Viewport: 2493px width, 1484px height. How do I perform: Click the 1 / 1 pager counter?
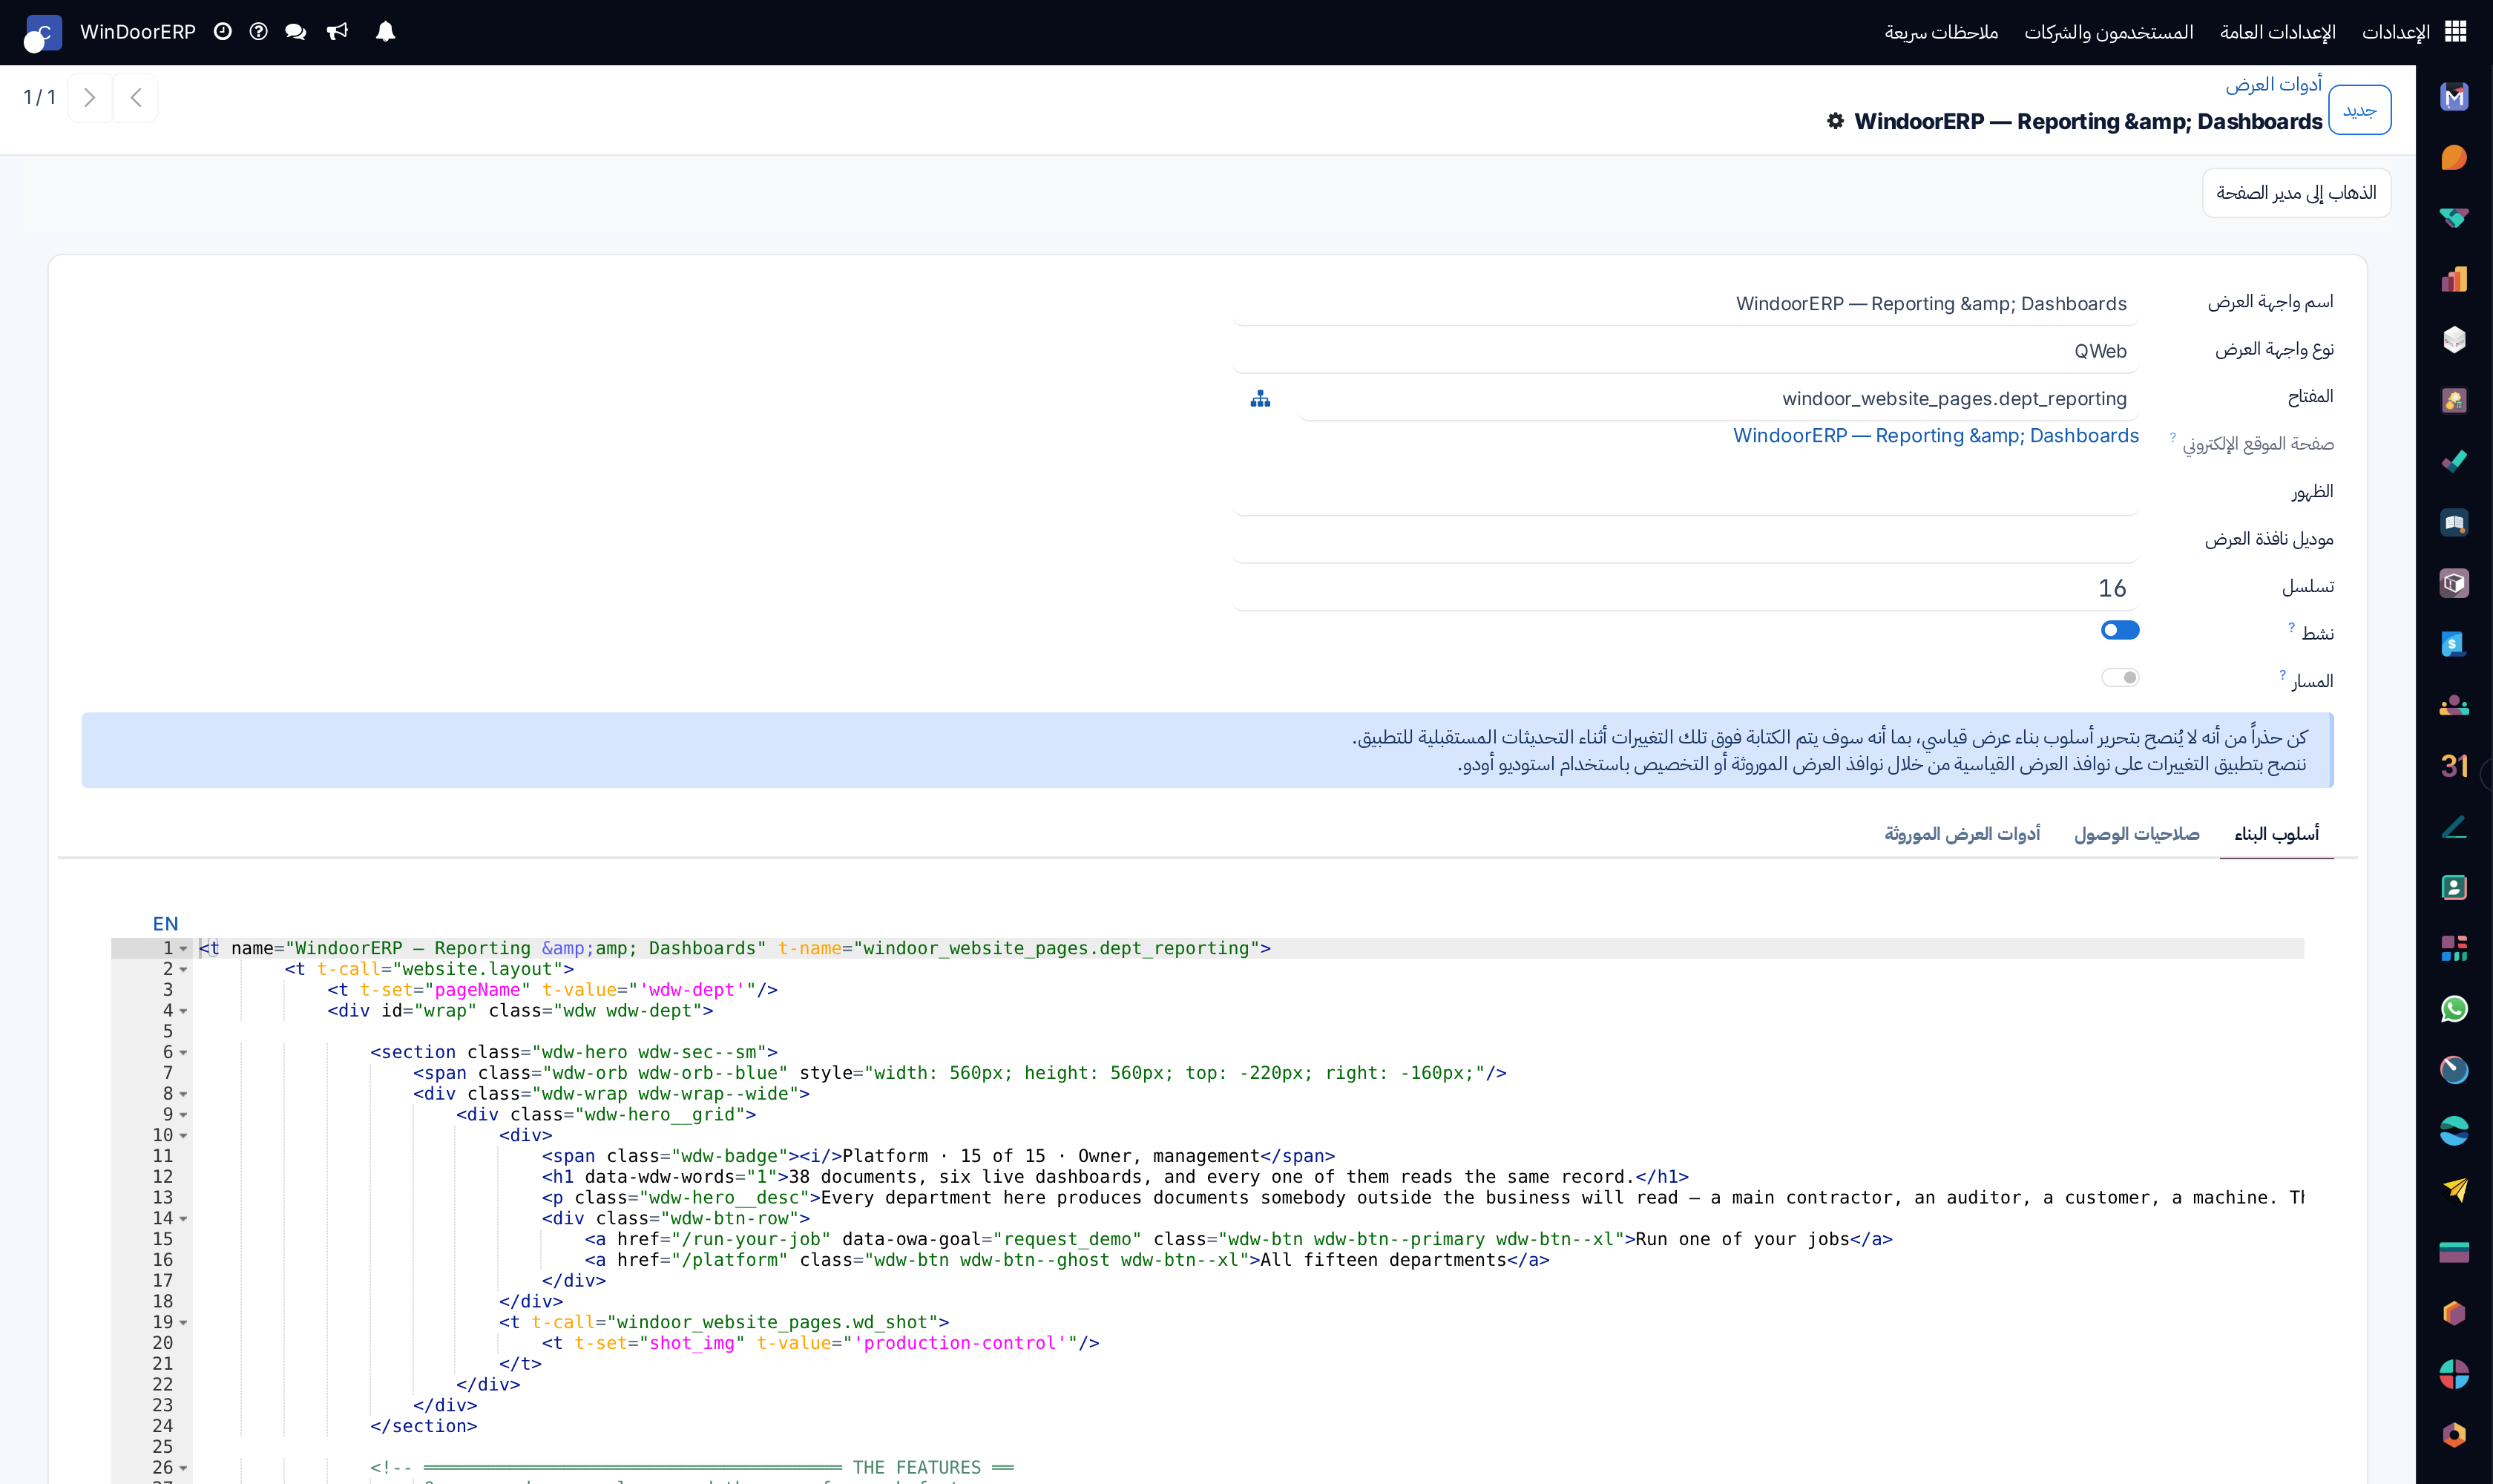[39, 98]
